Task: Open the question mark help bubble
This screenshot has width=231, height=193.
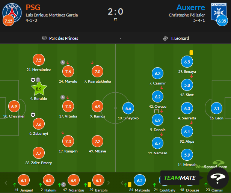Action: coord(217,178)
